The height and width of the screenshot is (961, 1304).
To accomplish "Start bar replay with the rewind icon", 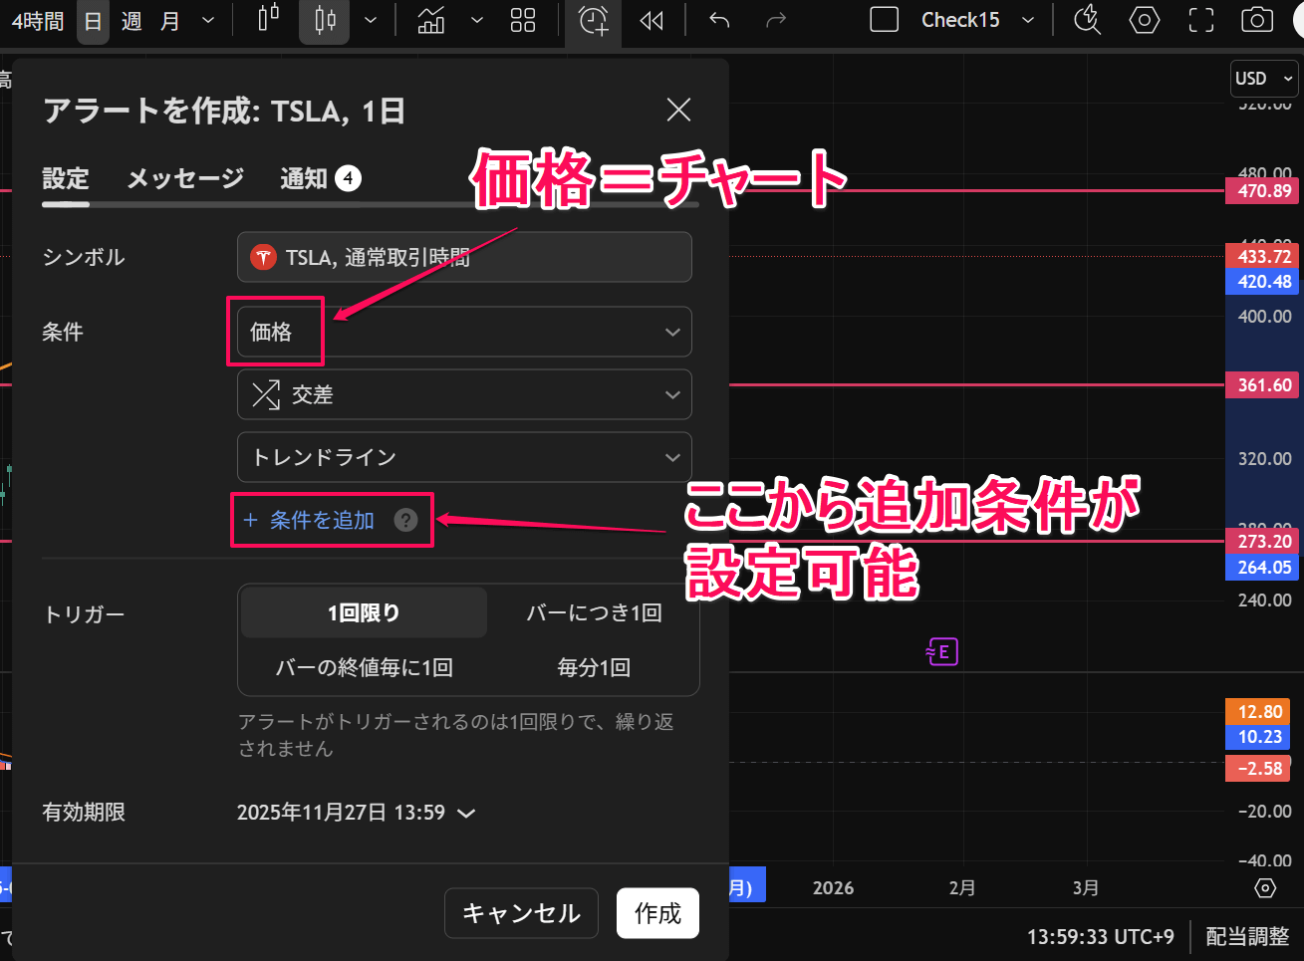I will point(652,20).
